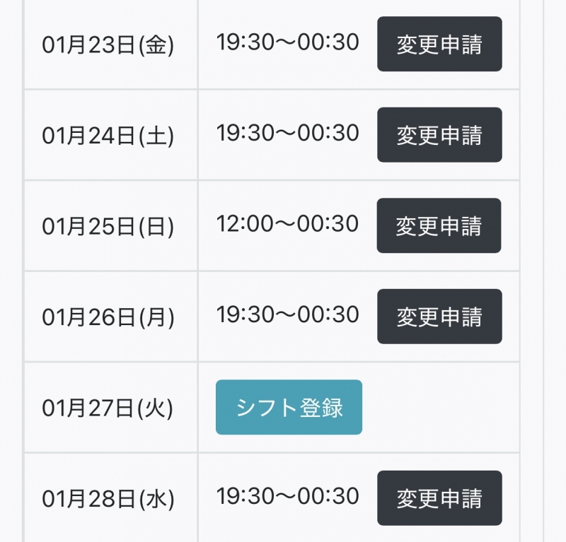Image resolution: width=566 pixels, height=542 pixels.
Task: Click empty space right of シフト登録 button
Action: (x=439, y=408)
